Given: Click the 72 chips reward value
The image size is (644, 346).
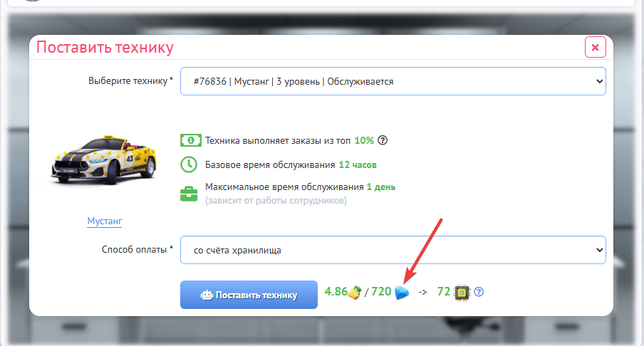Looking at the screenshot, I should pos(444,292).
